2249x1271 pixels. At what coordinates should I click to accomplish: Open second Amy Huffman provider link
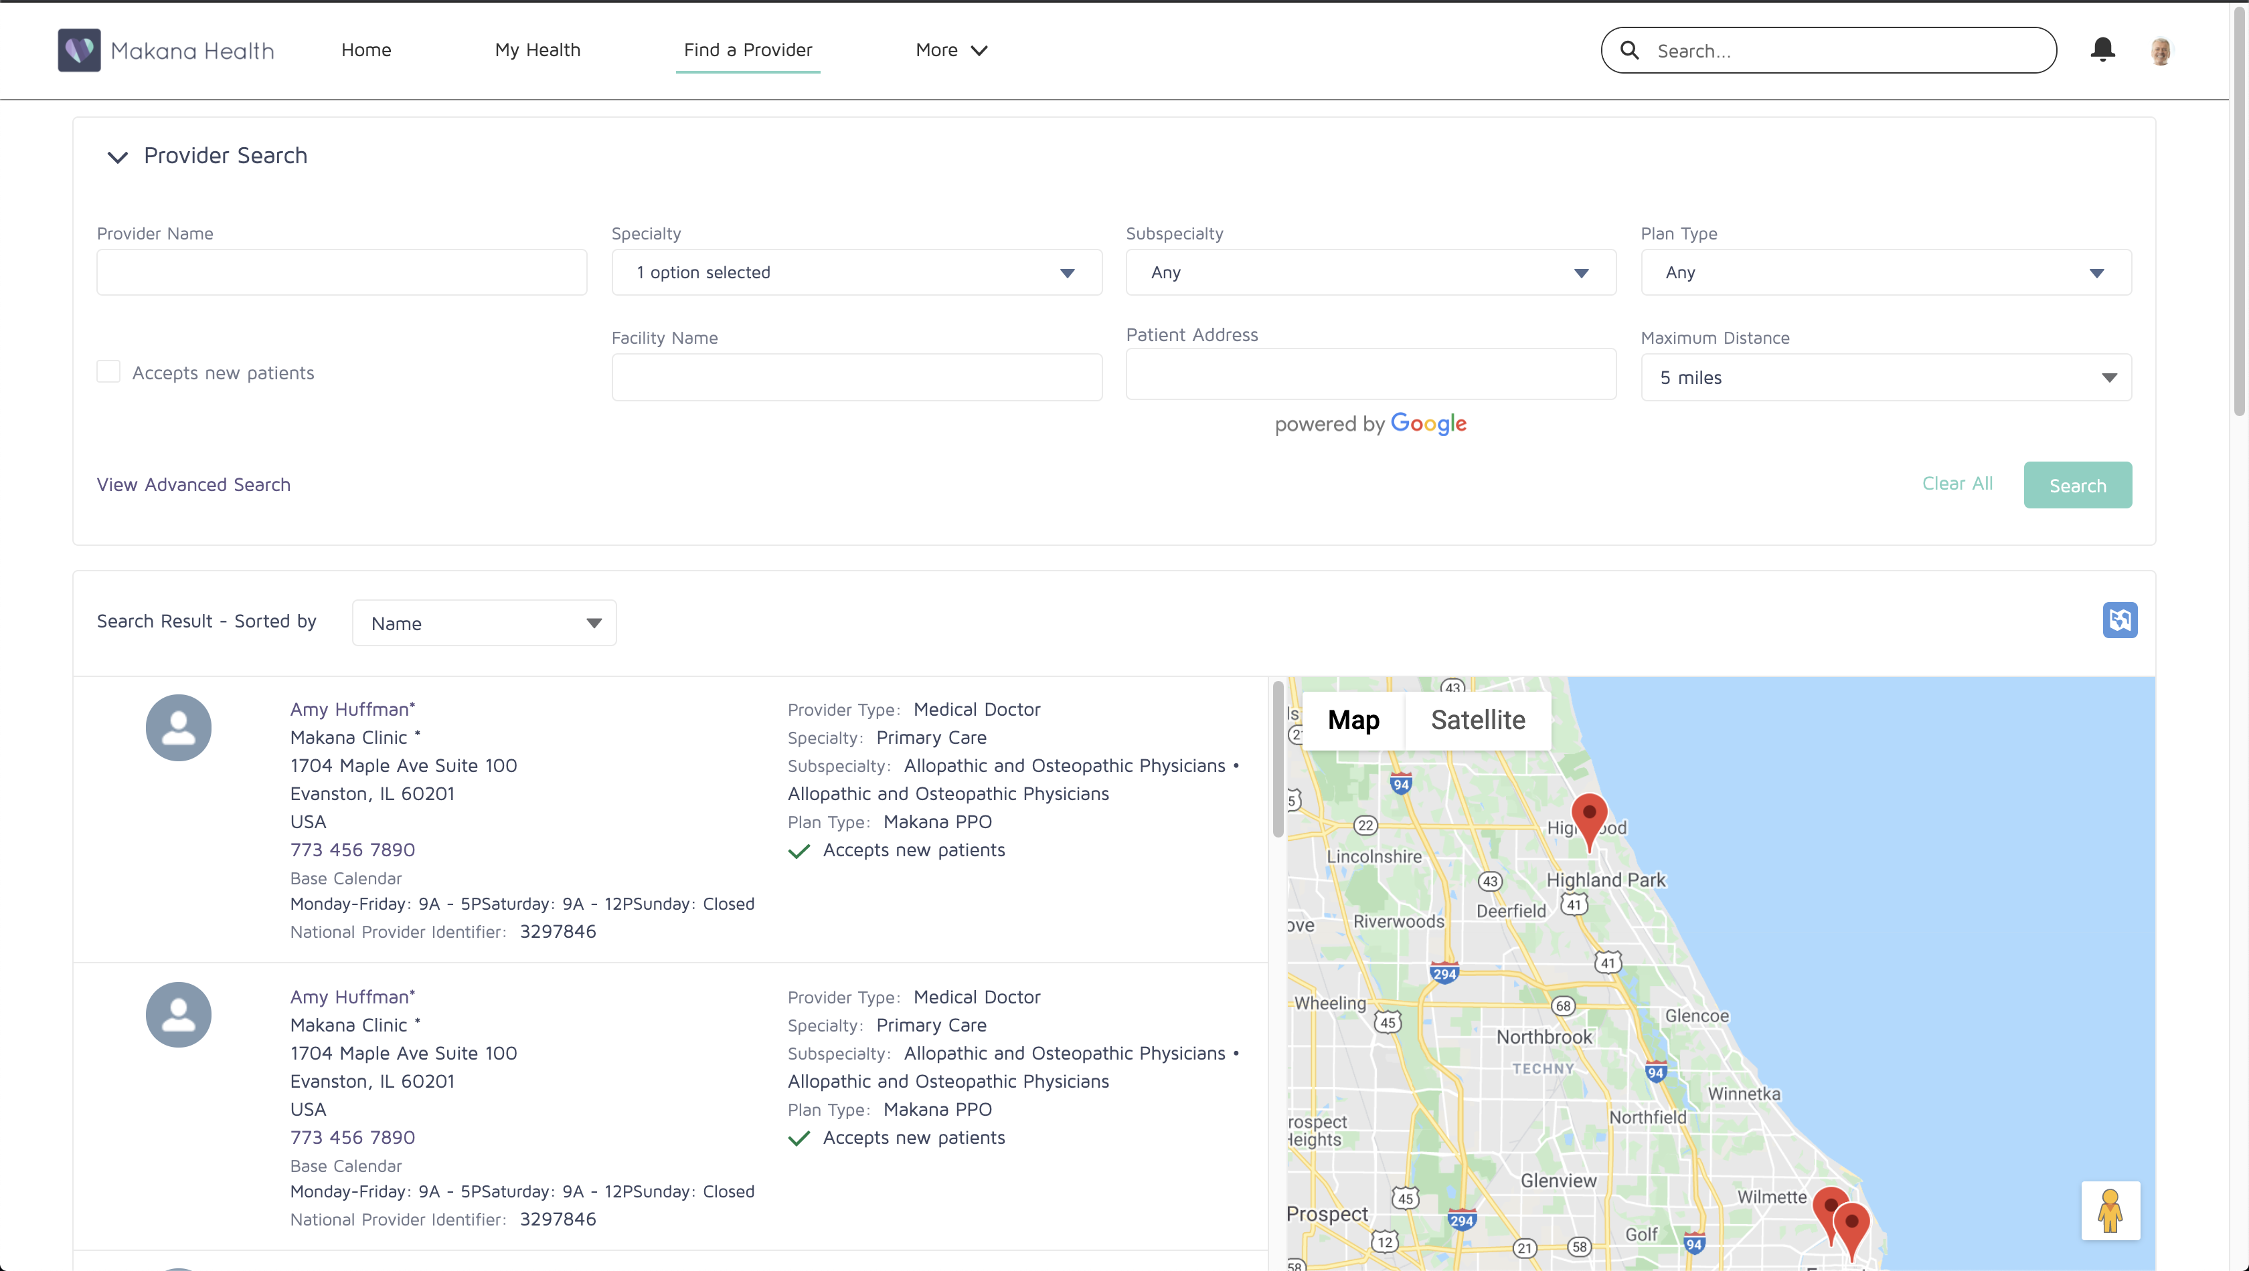coord(353,997)
